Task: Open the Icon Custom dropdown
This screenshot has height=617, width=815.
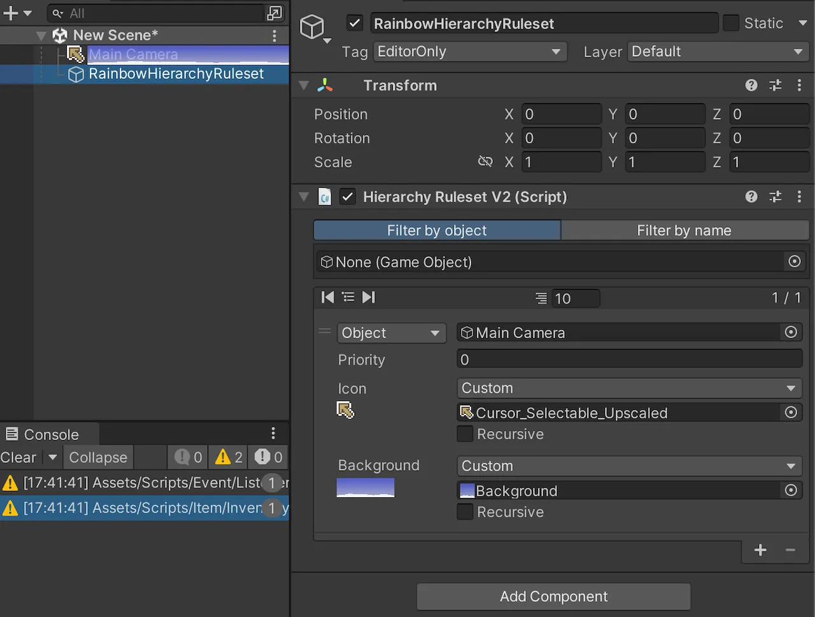Action: tap(630, 388)
